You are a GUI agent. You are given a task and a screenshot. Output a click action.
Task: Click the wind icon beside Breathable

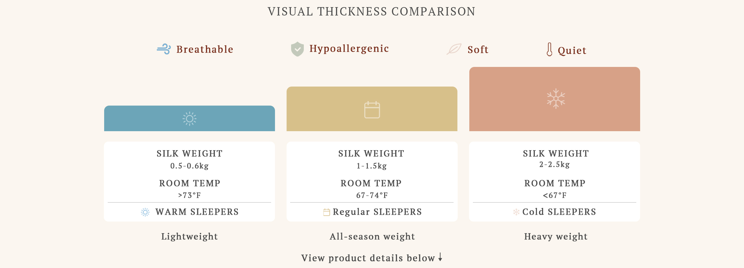click(164, 49)
